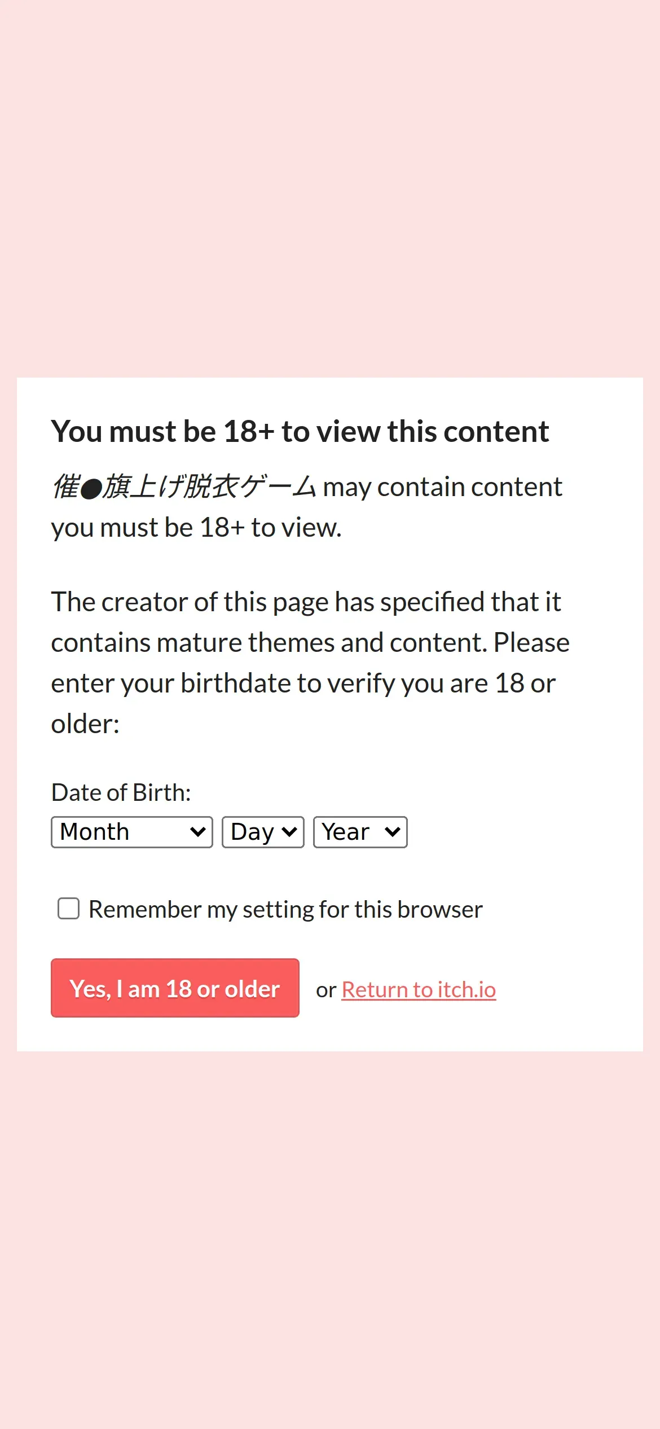The image size is (660, 1429).
Task: Click the black dot in the game title
Action: [x=91, y=489]
